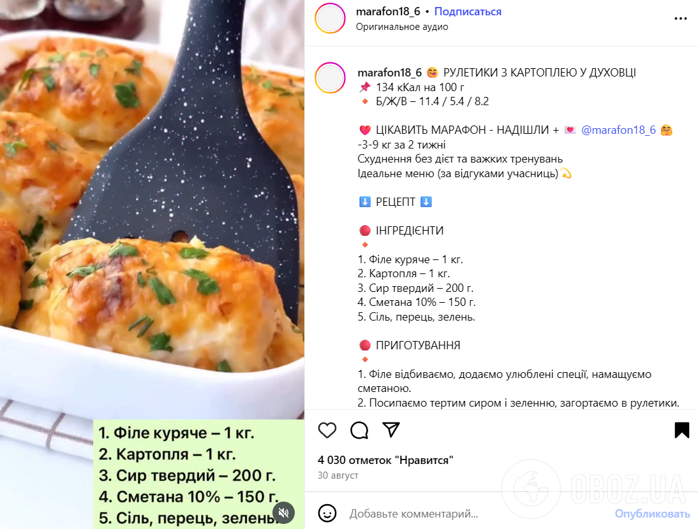
Task: Open Оригинальное аудио audio link
Action: 402,27
